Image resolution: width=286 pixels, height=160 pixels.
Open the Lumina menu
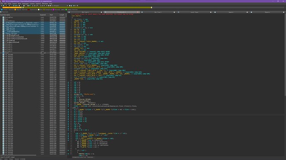coord(32,4)
